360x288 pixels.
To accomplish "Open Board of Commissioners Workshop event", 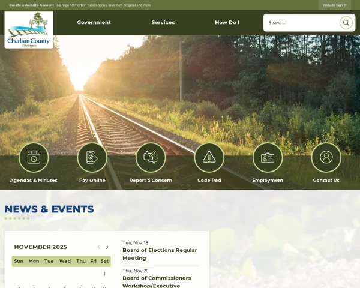I will point(157,282).
